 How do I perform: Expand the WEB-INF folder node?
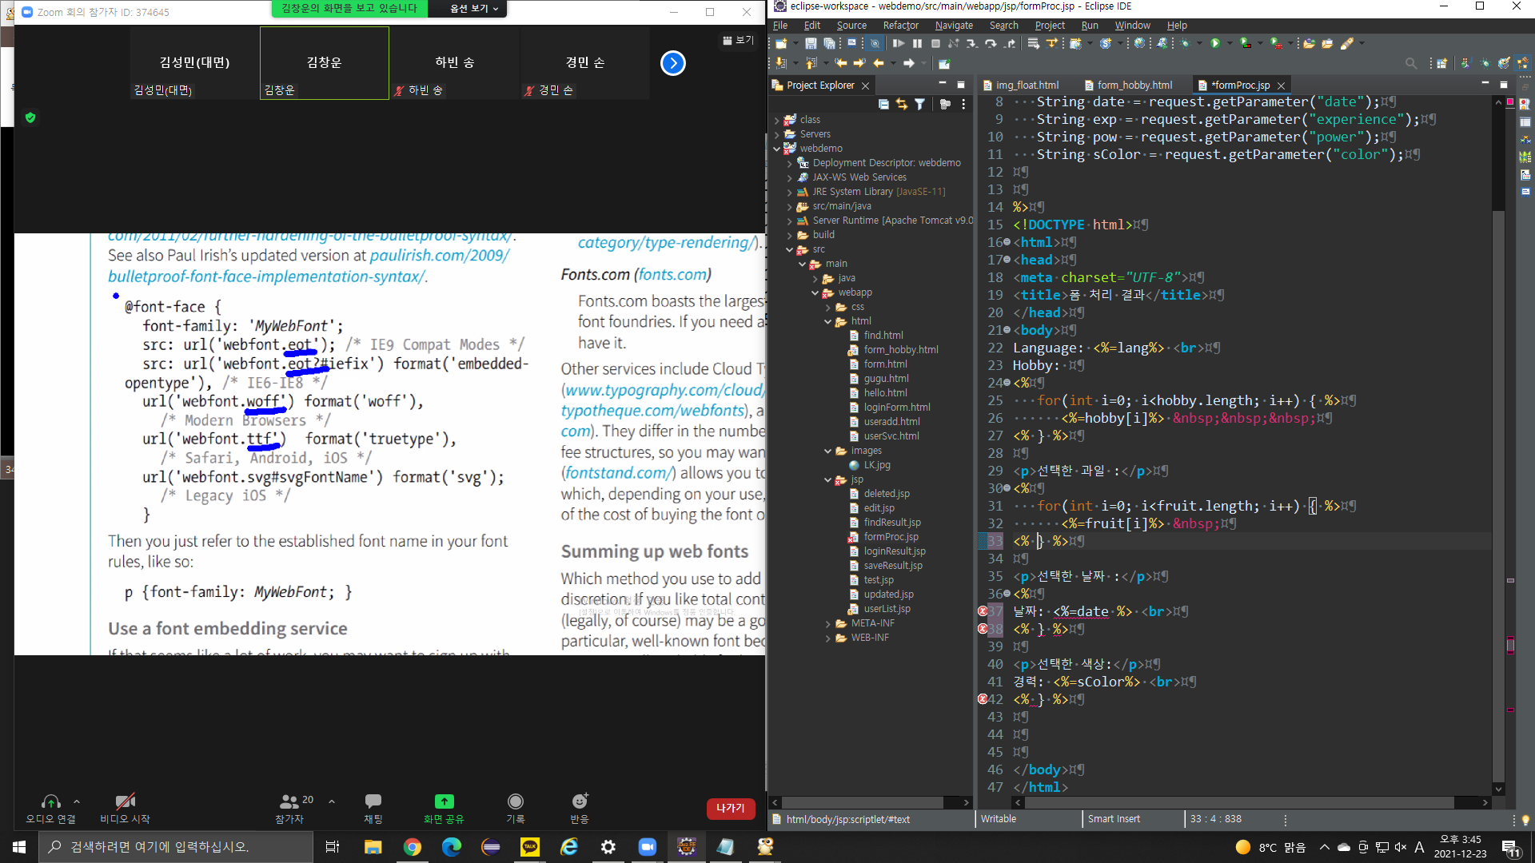827,638
